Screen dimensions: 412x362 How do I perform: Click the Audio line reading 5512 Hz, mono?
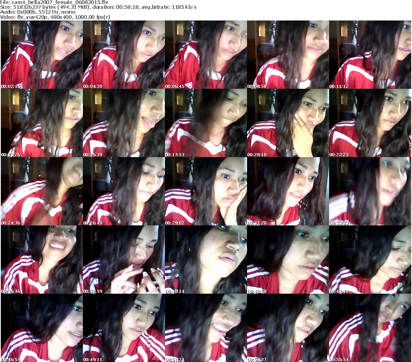(x=37, y=12)
